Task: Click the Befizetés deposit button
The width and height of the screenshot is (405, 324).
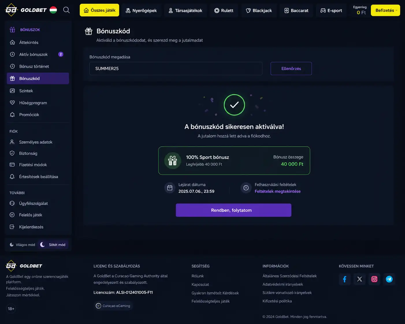Action: pos(385,10)
